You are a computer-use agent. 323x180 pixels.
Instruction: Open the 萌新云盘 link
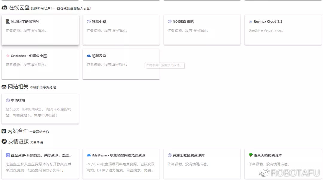click(x=99, y=56)
